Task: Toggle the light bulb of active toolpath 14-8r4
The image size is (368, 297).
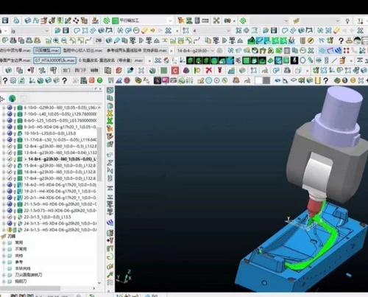Action: tap(15, 159)
